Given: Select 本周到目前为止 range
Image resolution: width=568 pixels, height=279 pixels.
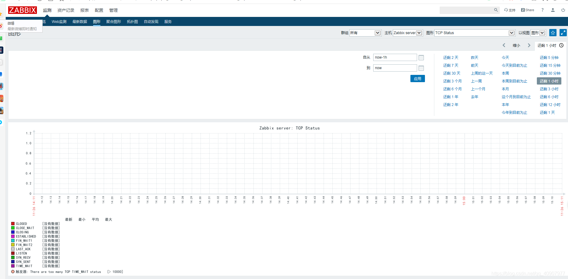Looking at the screenshot, I should tap(514, 81).
